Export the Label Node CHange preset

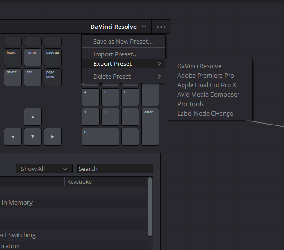[209, 114]
